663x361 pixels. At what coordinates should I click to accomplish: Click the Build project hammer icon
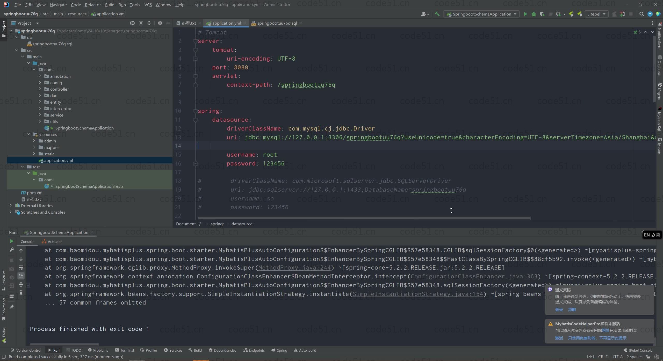tap(437, 14)
